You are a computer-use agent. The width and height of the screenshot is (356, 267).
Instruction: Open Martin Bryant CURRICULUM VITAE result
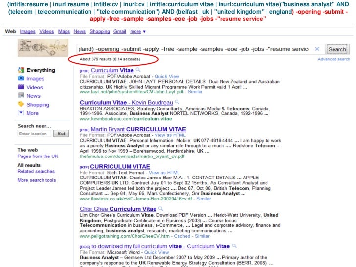pos(138,129)
